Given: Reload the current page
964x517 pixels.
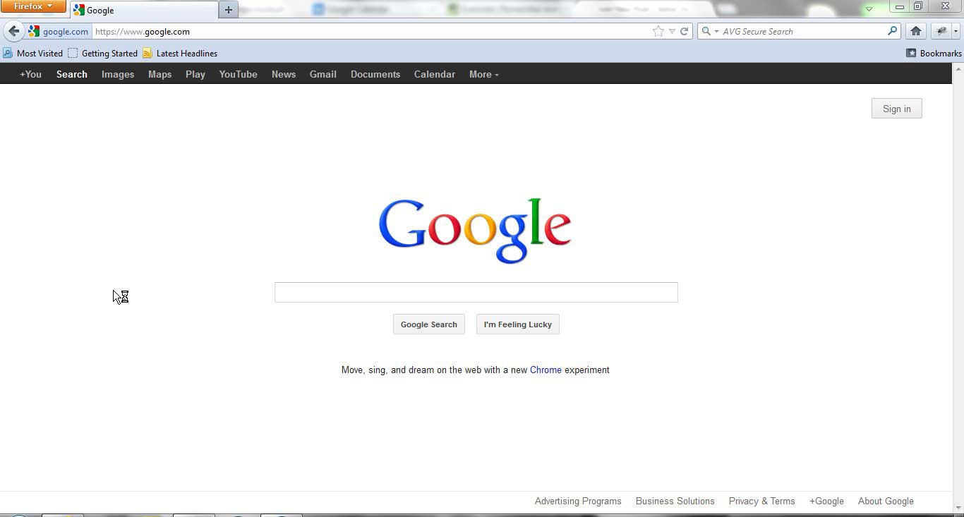Looking at the screenshot, I should [684, 31].
